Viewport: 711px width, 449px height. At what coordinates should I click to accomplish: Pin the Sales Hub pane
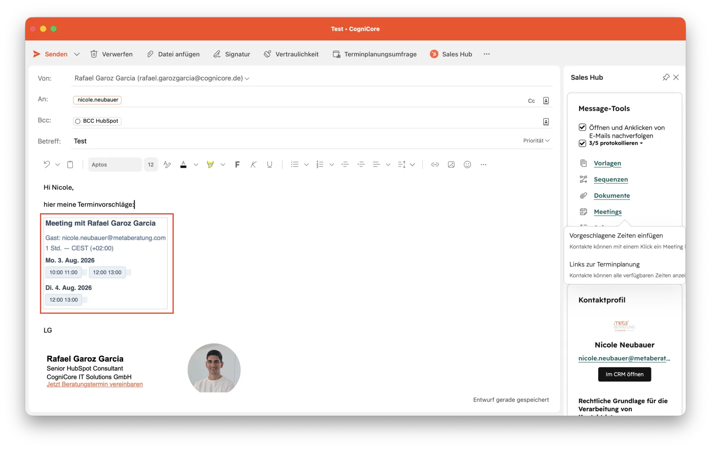click(x=666, y=77)
